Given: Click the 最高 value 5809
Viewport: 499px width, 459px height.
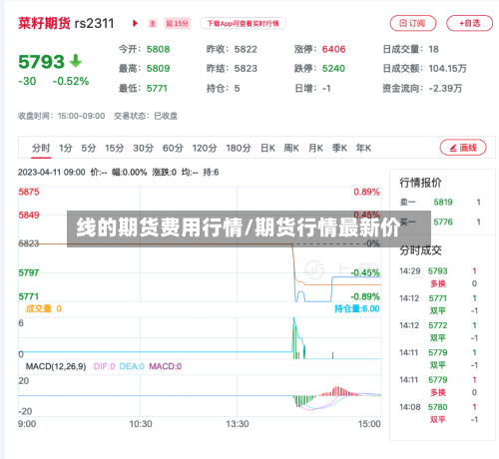Looking at the screenshot, I should pos(158,69).
